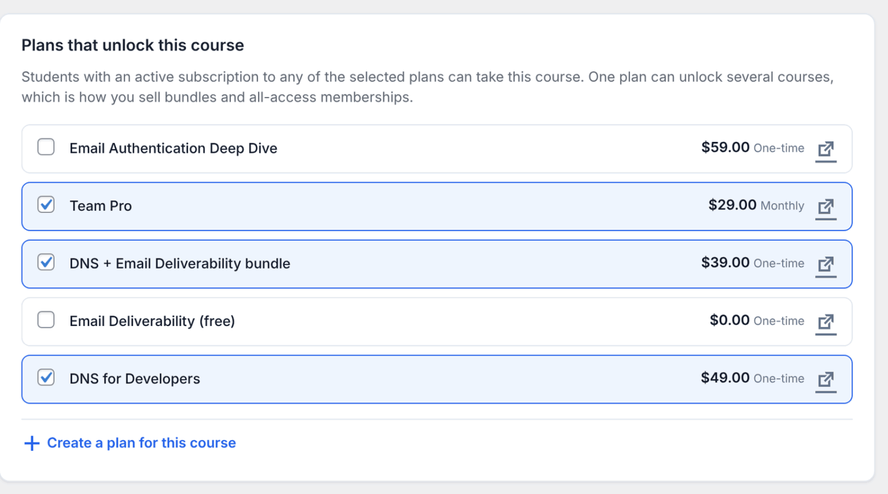Uncheck the DNS for Developers checkbox
The height and width of the screenshot is (494, 888).
click(x=46, y=377)
